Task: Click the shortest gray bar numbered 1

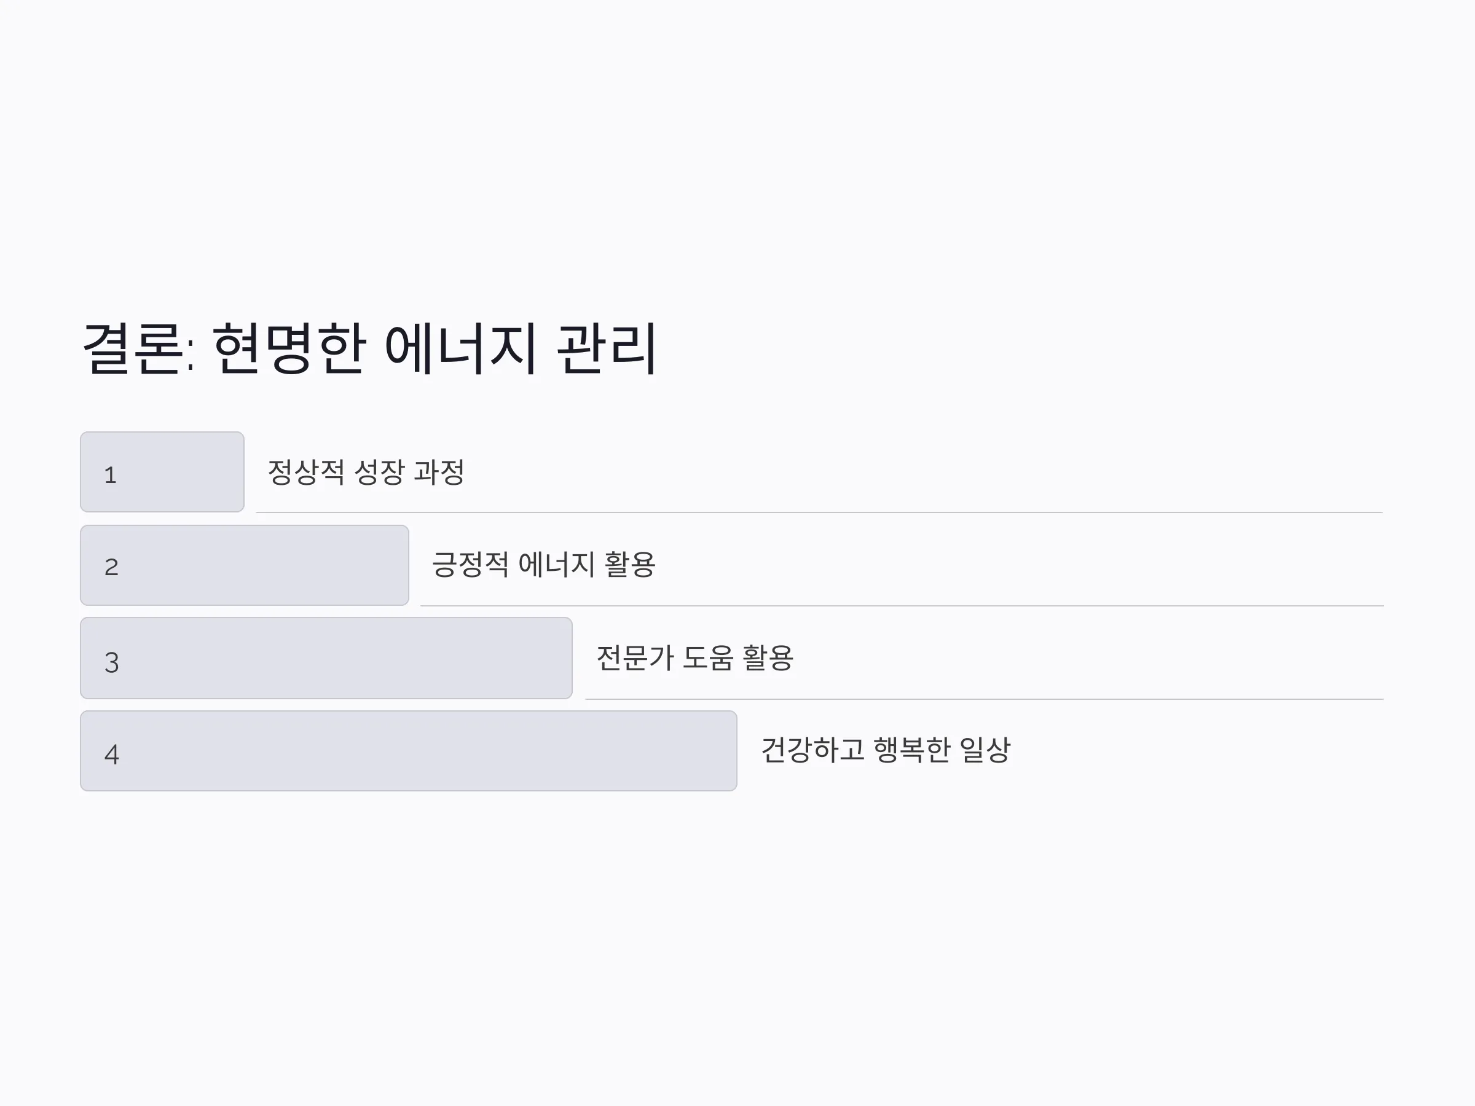Action: (x=162, y=472)
